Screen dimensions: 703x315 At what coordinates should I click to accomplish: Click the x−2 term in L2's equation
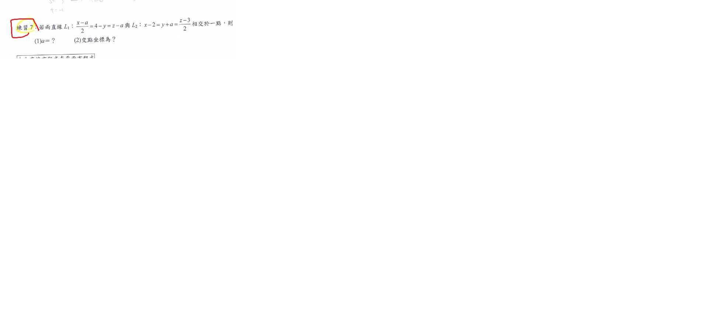(x=150, y=25)
